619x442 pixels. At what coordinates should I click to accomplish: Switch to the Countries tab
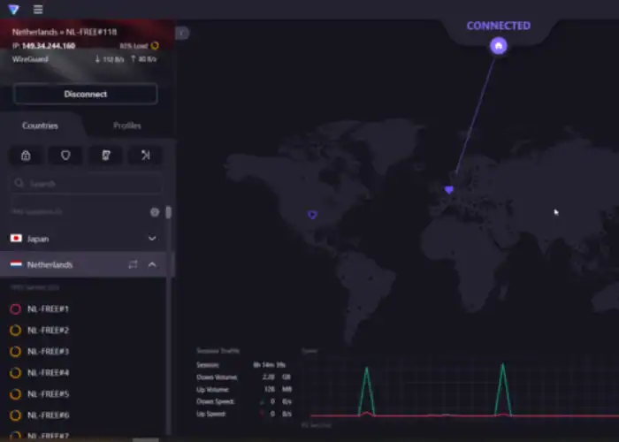pos(41,126)
